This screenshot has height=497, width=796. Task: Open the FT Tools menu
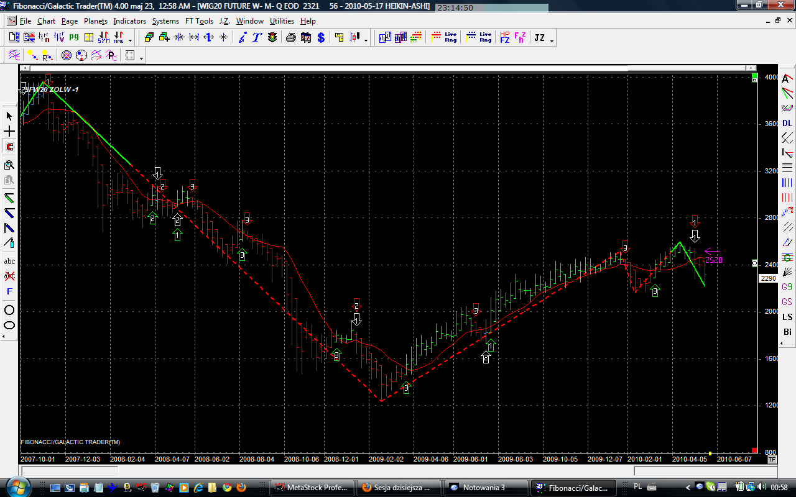pos(199,21)
